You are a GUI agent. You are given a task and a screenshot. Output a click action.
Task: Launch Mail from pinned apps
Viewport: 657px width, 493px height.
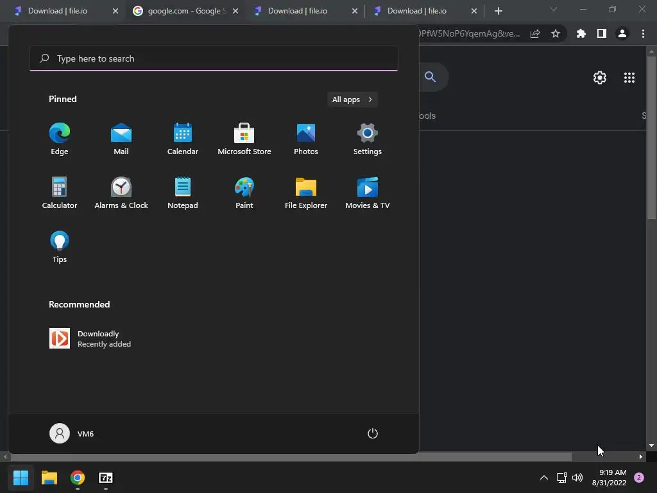[x=121, y=139]
